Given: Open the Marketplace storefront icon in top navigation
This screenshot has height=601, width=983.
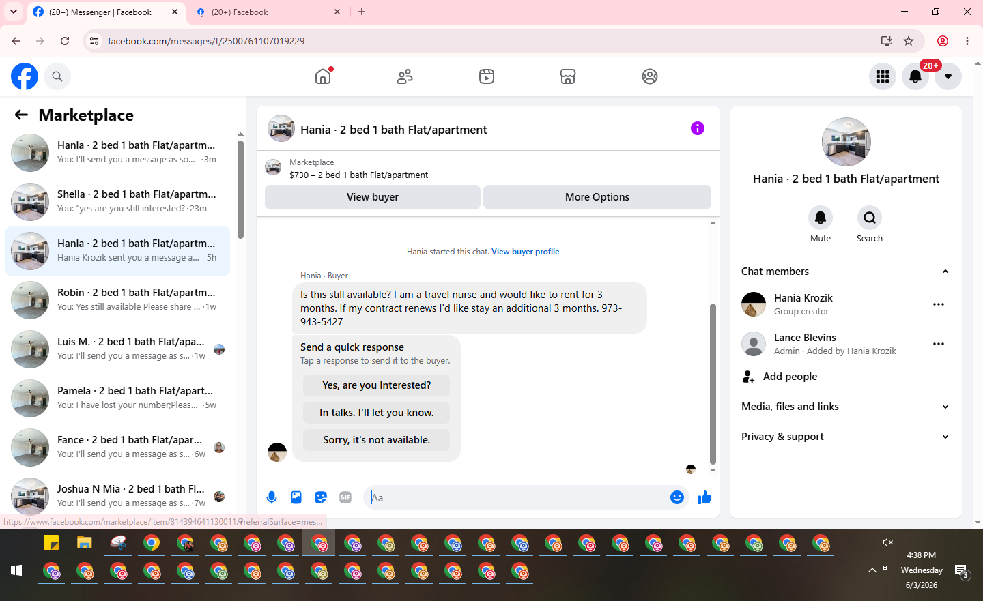Looking at the screenshot, I should pyautogui.click(x=568, y=76).
